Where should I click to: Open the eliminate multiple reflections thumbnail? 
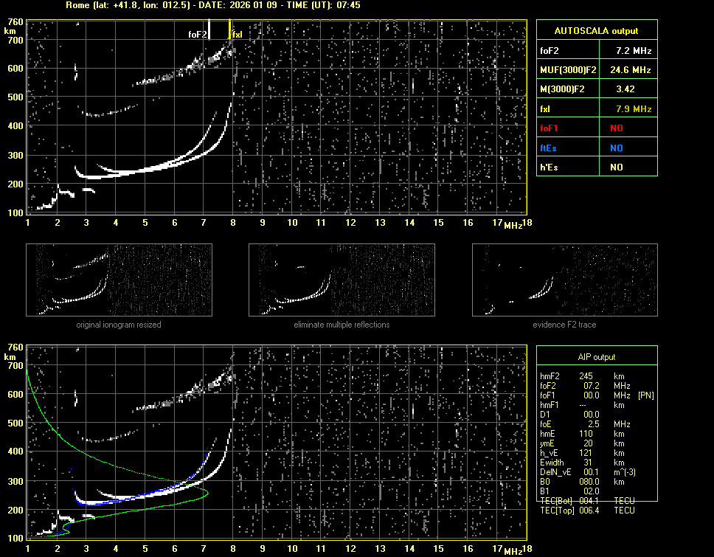(x=342, y=280)
